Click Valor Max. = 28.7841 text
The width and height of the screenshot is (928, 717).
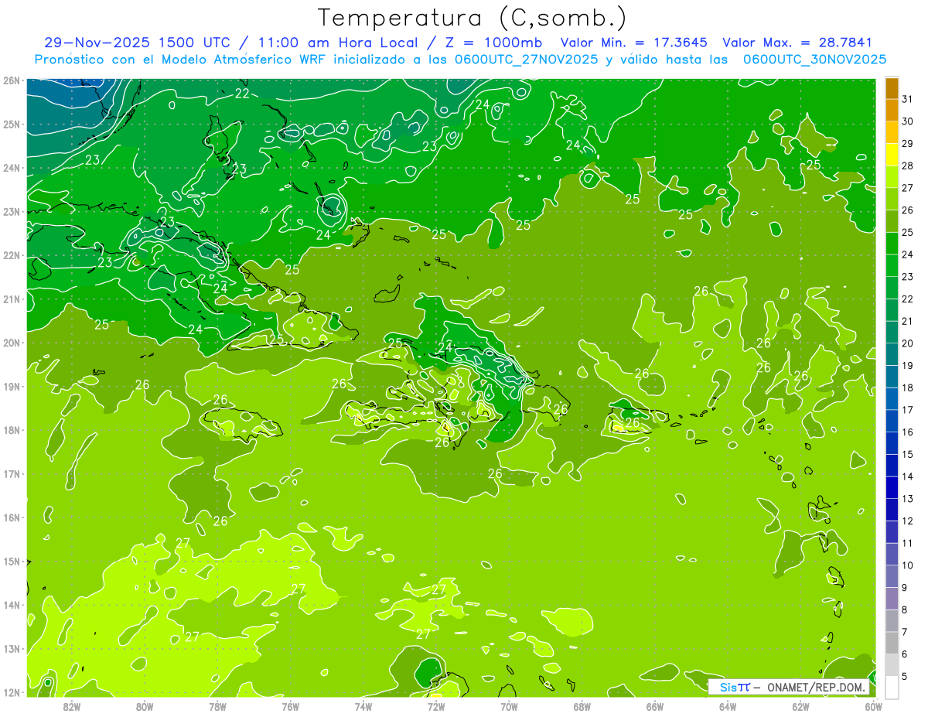pyautogui.click(x=797, y=43)
